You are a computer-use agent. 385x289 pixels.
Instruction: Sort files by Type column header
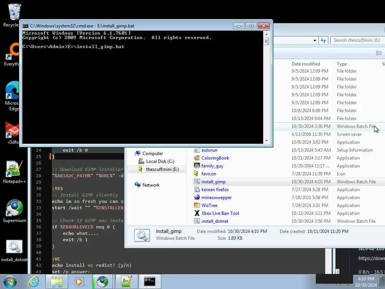pos(341,64)
